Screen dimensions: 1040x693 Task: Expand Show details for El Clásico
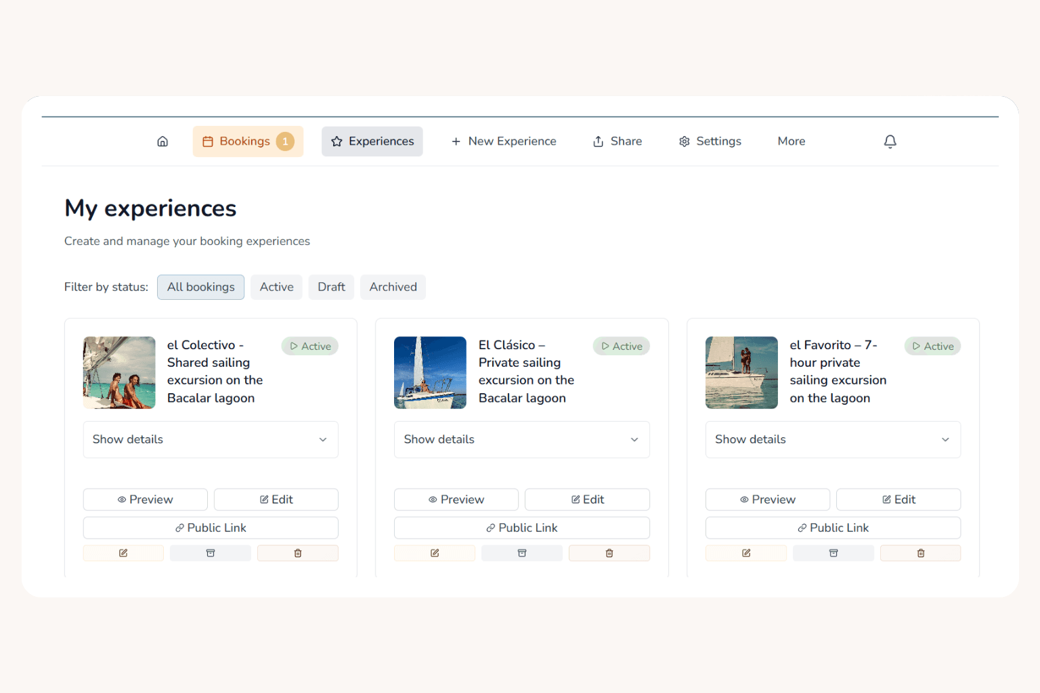click(521, 439)
